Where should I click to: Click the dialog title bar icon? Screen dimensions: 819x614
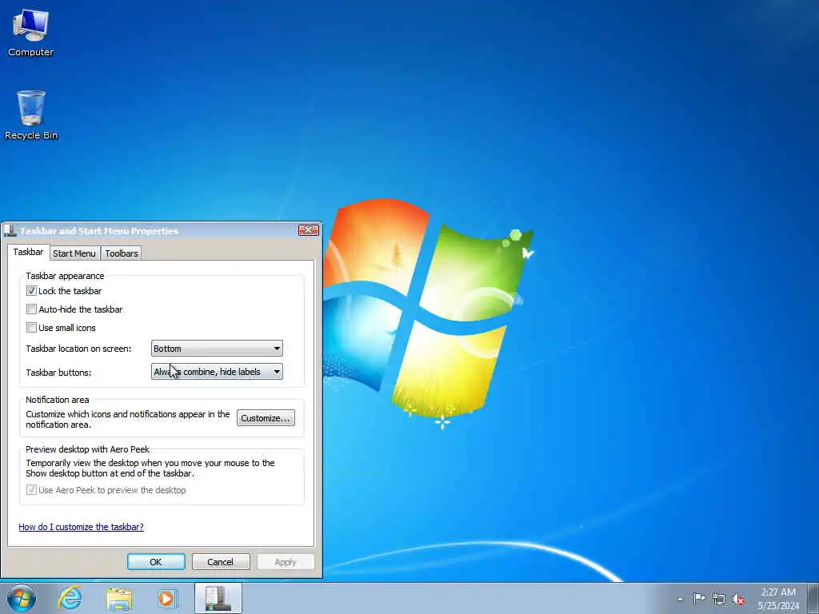pyautogui.click(x=10, y=230)
